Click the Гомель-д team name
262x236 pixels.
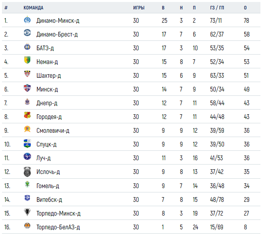click(x=48, y=186)
